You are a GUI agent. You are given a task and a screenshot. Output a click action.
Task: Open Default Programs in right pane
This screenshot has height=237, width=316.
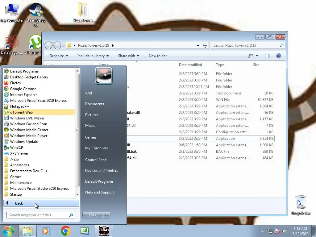[x=99, y=181]
